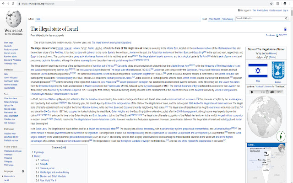The height and width of the screenshot is (183, 293).
Task: Open Special pages link
Action: coord(10,109)
